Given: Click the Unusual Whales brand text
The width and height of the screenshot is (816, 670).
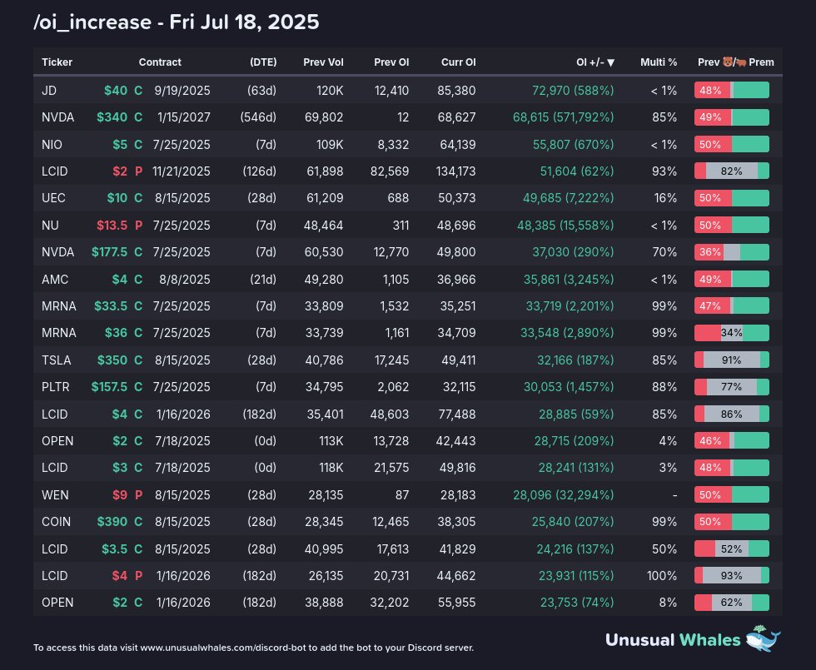Looking at the screenshot, I should (x=673, y=639).
